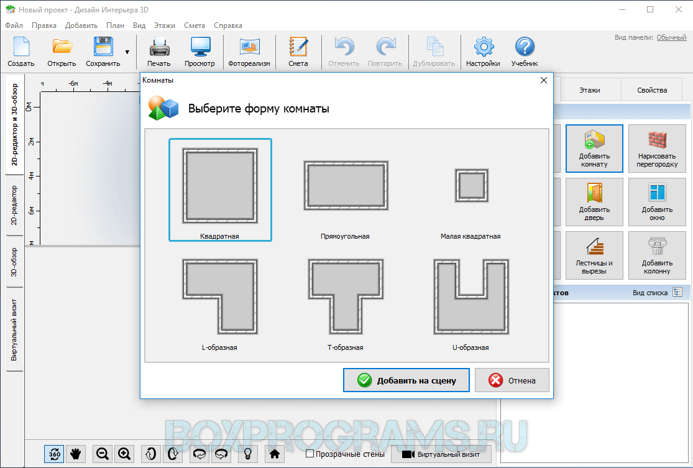Toggle the 360 rotation view icon
Viewport: 693px width, 468px height.
coord(54,454)
